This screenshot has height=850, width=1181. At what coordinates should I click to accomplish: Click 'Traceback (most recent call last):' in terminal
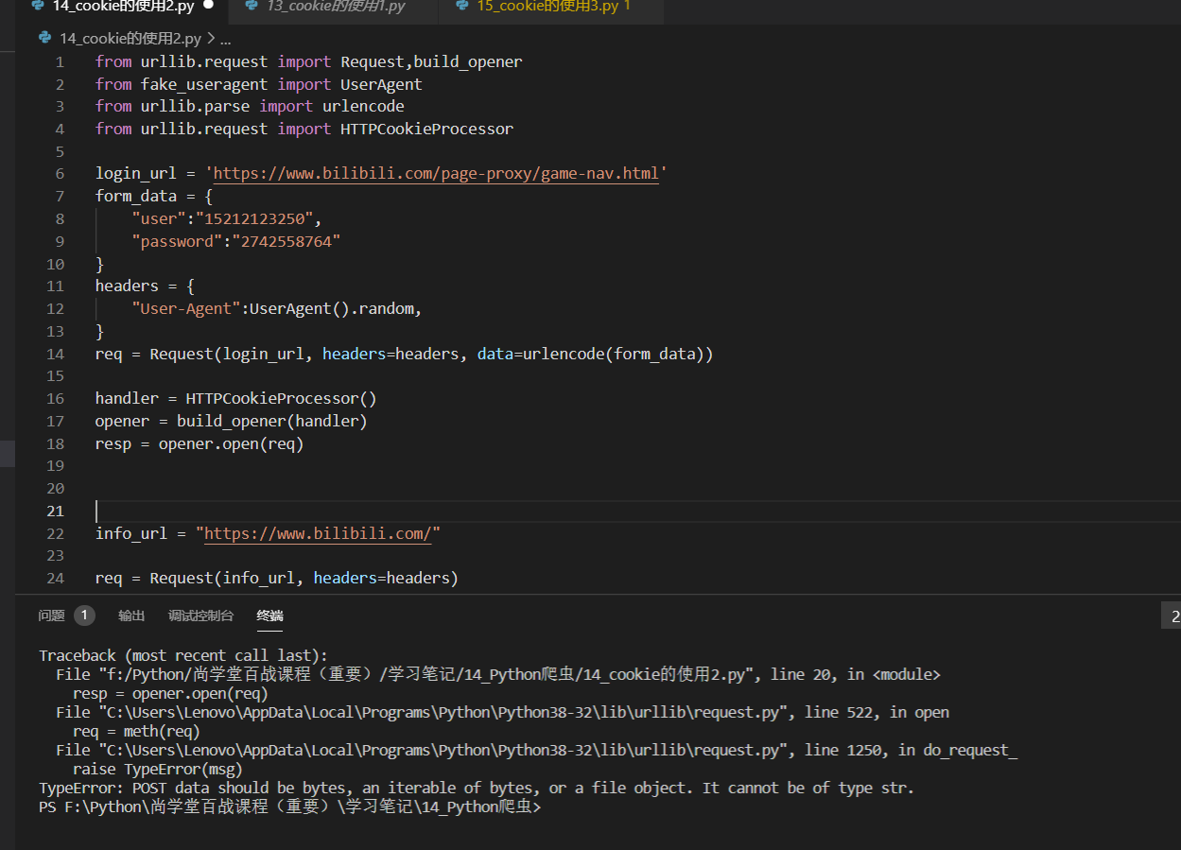(x=183, y=656)
